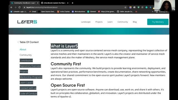Open the Community nav menu
Image resolution: width=178 pixels, height=100 pixels.
click(123, 22)
